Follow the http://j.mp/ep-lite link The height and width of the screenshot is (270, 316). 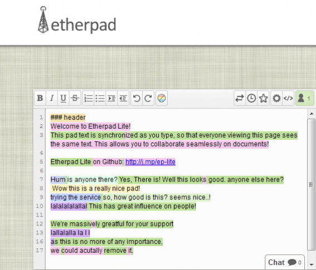pos(150,162)
